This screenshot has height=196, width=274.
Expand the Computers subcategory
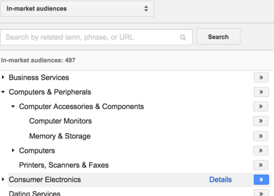click(13, 150)
